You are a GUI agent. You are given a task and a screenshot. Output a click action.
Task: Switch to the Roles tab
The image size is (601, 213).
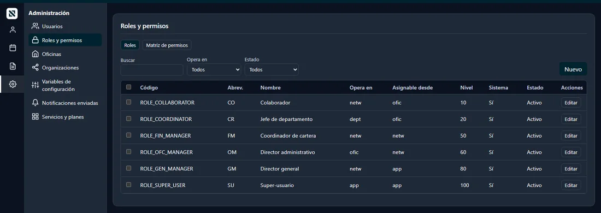131,45
